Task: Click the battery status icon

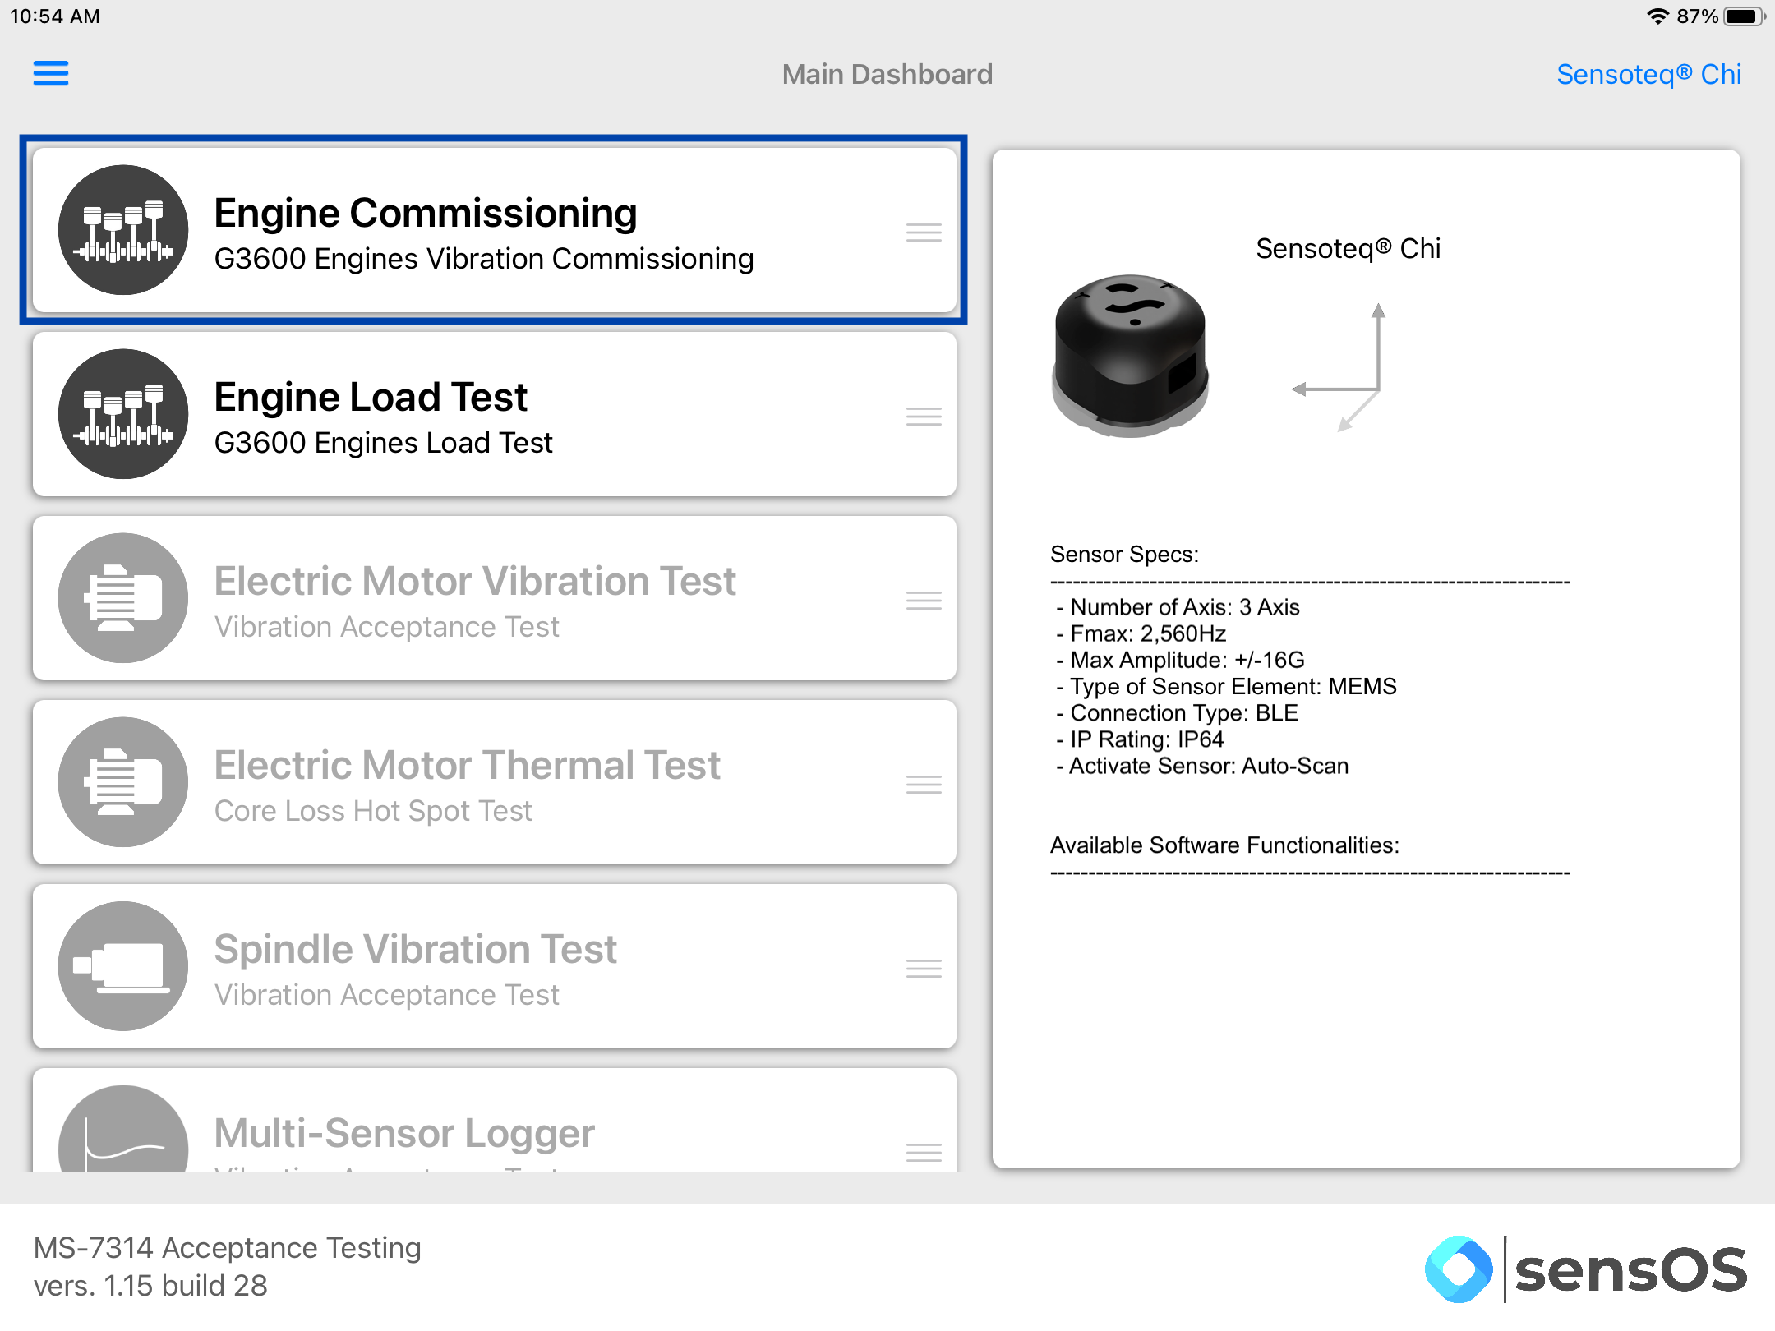Action: (1744, 16)
